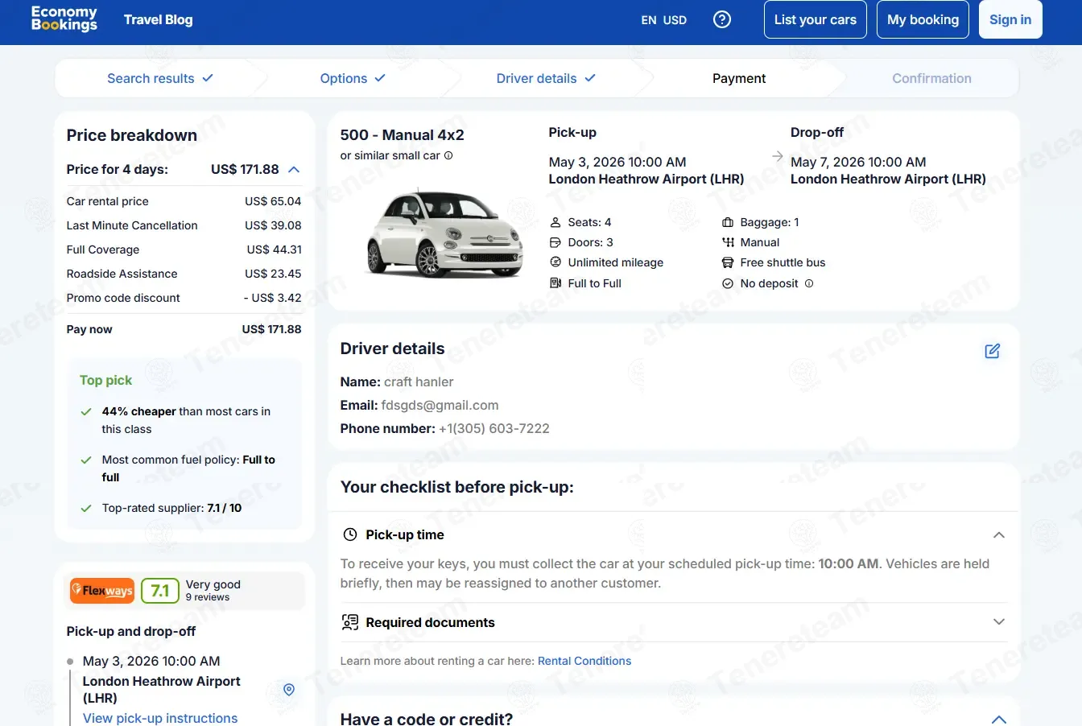The height and width of the screenshot is (726, 1082).
Task: Click the Baggage suitcase icon
Action: (728, 222)
